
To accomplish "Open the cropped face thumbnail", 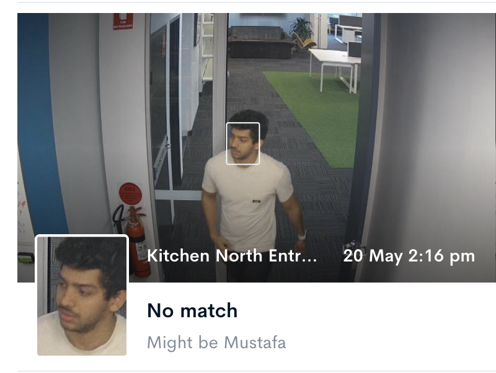I will 82,295.
